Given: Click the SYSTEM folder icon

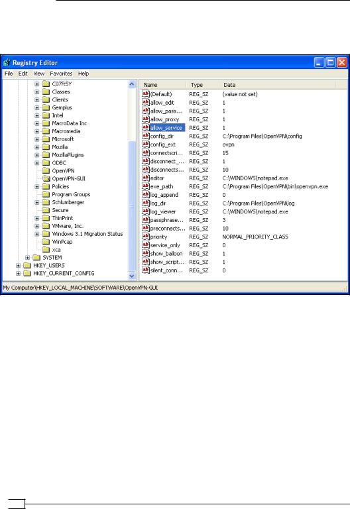Looking at the screenshot, I should [x=36, y=257].
